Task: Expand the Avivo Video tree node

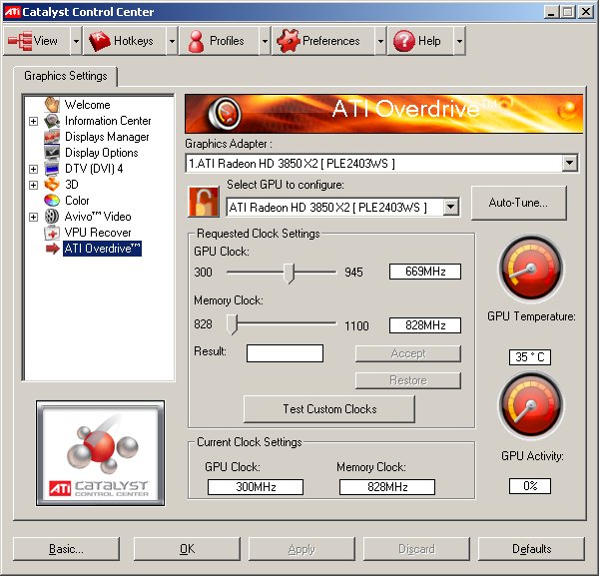Action: [34, 217]
